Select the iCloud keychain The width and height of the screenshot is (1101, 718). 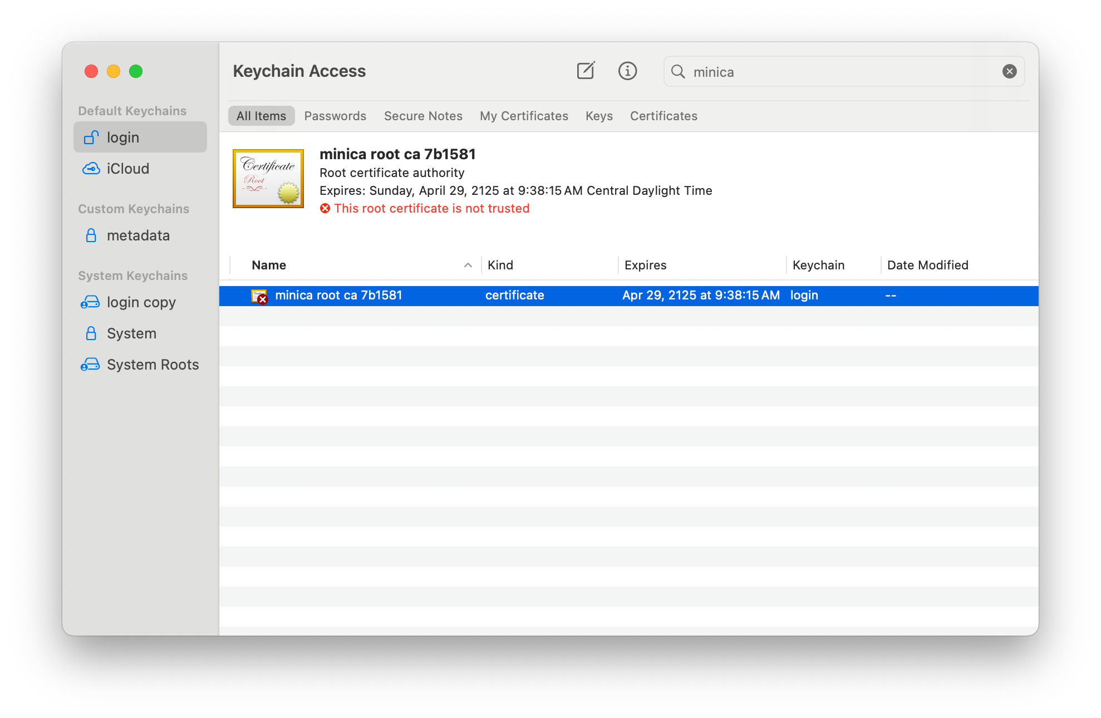[x=127, y=169]
